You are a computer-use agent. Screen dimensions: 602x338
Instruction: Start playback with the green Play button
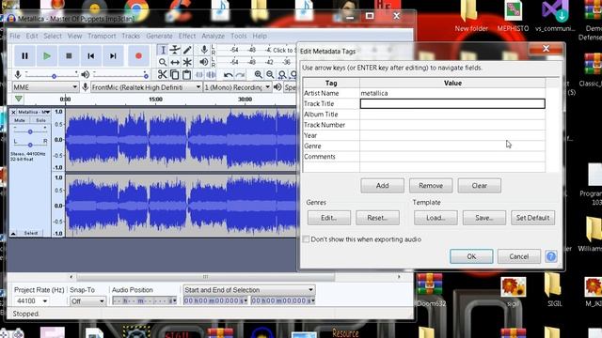[x=47, y=56]
